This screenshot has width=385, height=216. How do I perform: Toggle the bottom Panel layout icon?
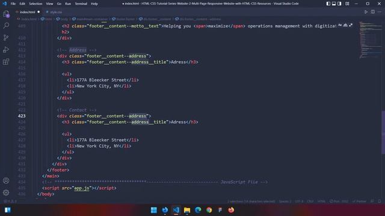coord(334,4)
